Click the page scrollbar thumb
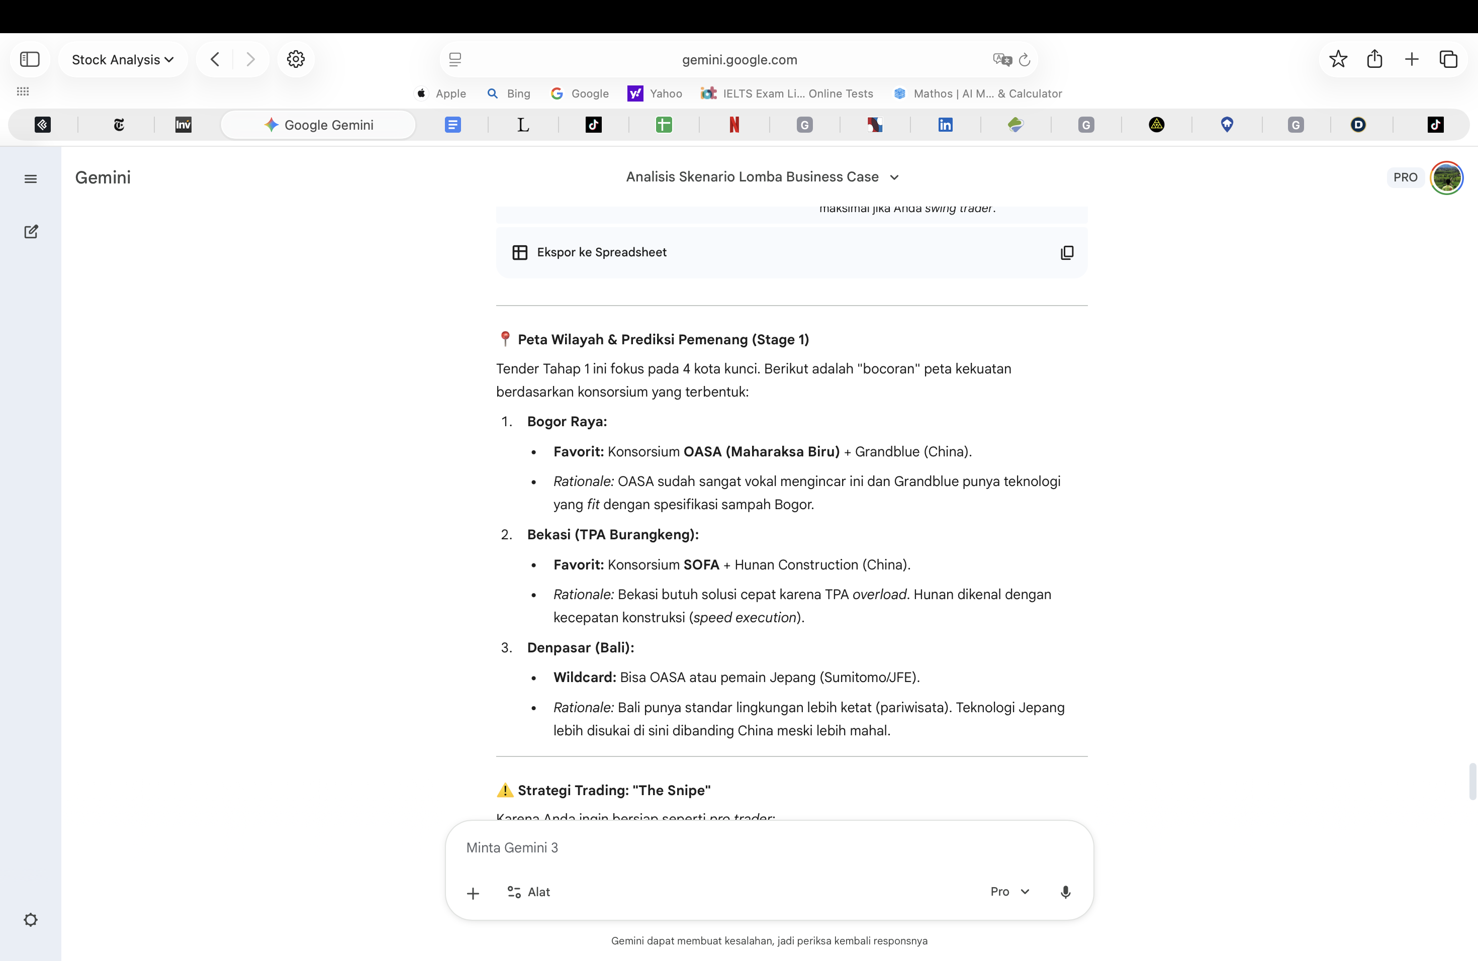The height and width of the screenshot is (961, 1478). 1472,782
